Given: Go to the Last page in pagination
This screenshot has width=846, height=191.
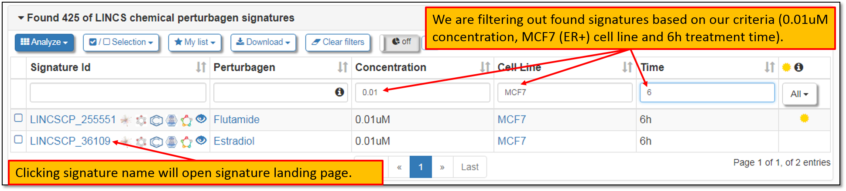Looking at the screenshot, I should (x=469, y=167).
